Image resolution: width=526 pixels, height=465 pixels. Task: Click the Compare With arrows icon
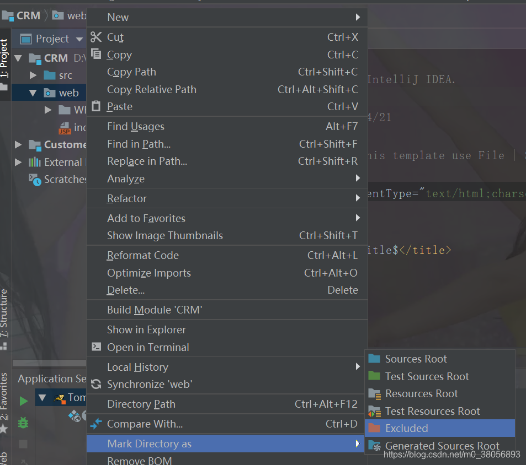[x=96, y=424]
